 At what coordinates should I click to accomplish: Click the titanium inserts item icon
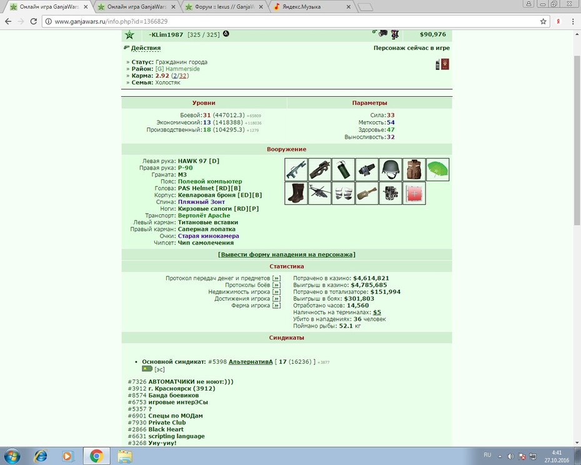344,193
